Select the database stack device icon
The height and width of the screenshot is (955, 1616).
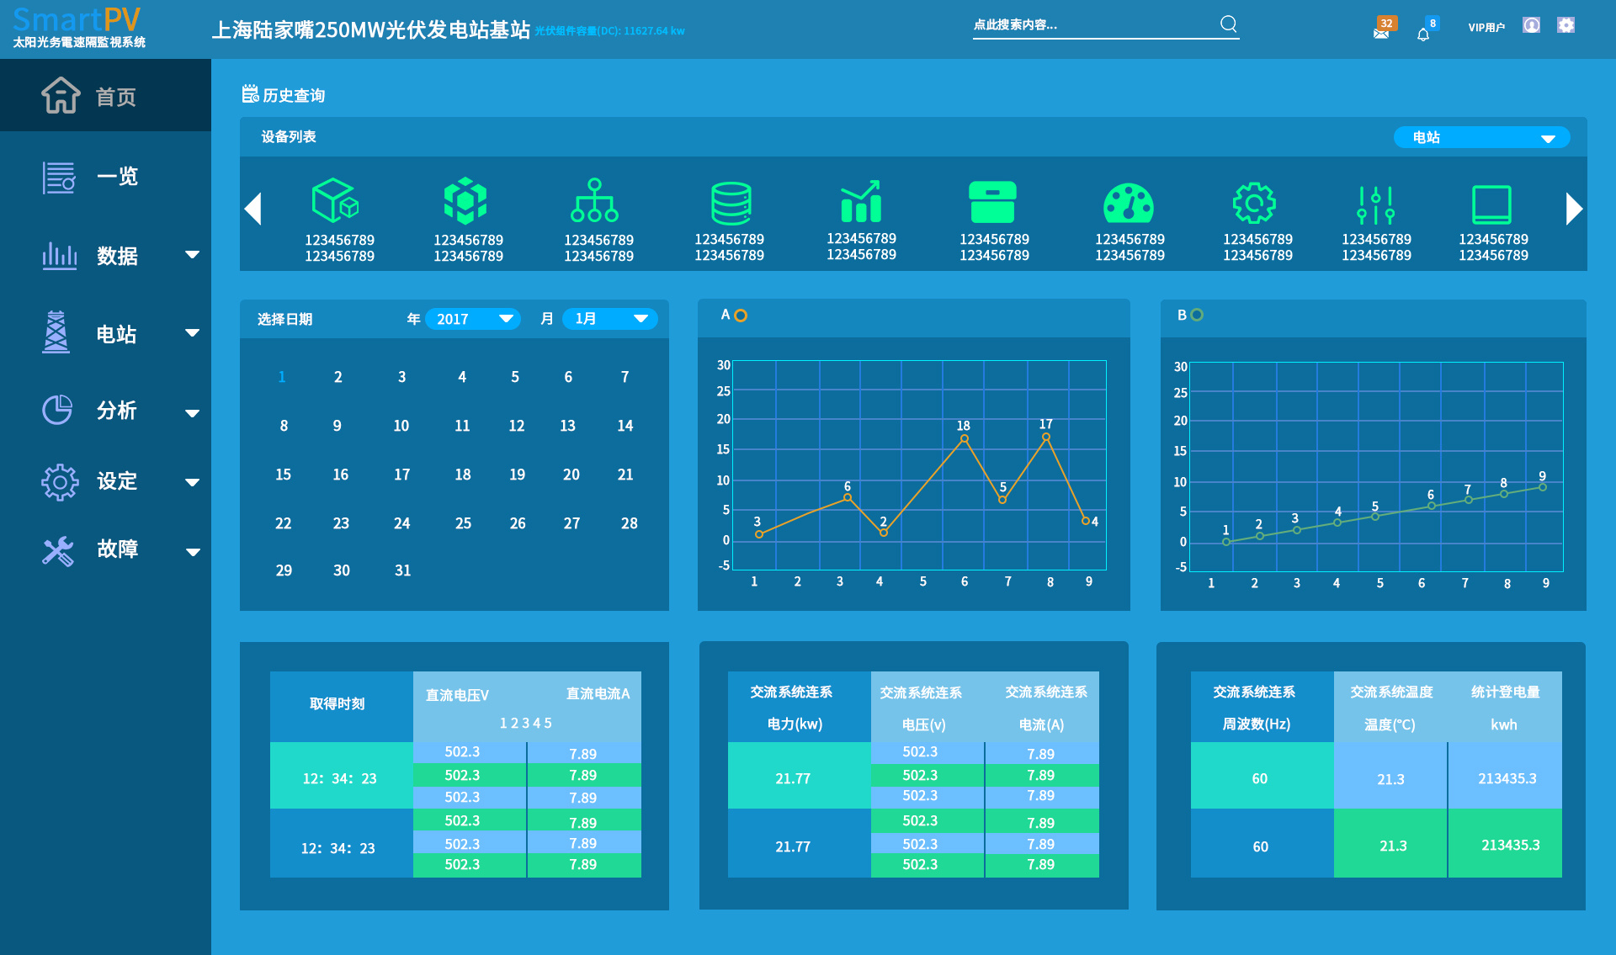(730, 202)
